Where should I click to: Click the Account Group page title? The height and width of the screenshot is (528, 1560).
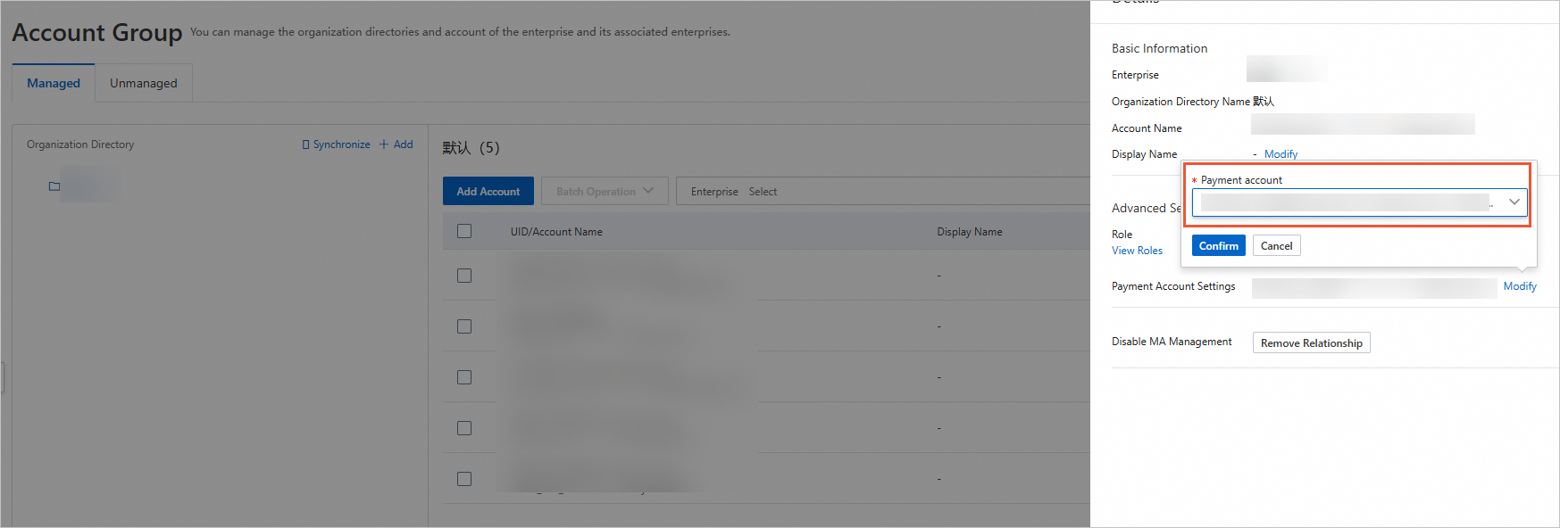tap(97, 33)
